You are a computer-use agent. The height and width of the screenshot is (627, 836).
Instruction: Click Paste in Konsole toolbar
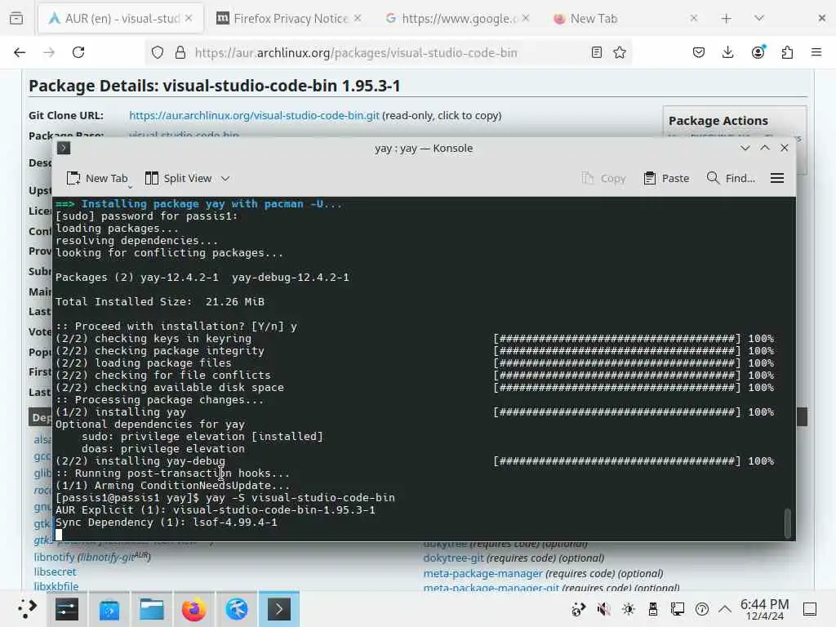tap(666, 178)
